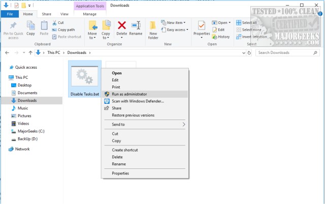Click Select all in ribbon
This screenshot has height=204, width=325.
pos(246,23)
